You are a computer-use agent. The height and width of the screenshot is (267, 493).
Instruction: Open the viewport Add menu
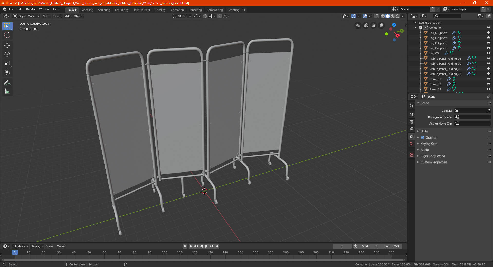pyautogui.click(x=68, y=16)
